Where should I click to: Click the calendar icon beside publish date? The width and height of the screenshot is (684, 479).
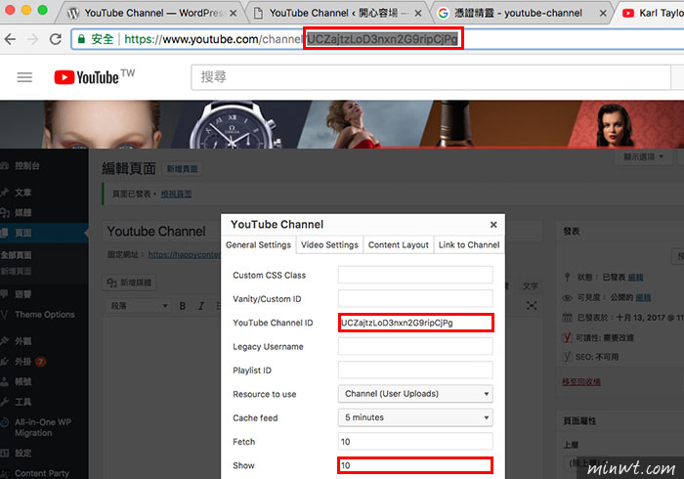(x=567, y=317)
